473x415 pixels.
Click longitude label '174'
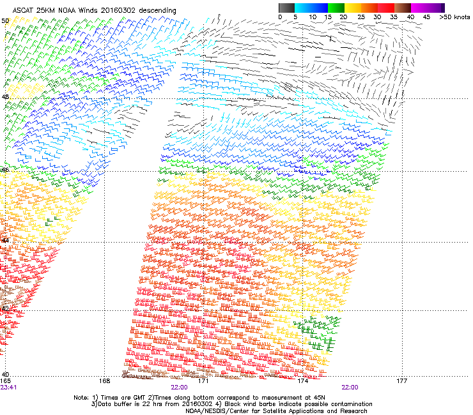coord(302,381)
